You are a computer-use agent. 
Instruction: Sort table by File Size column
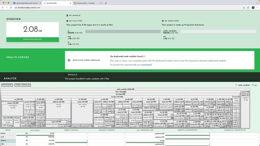point(35,131)
